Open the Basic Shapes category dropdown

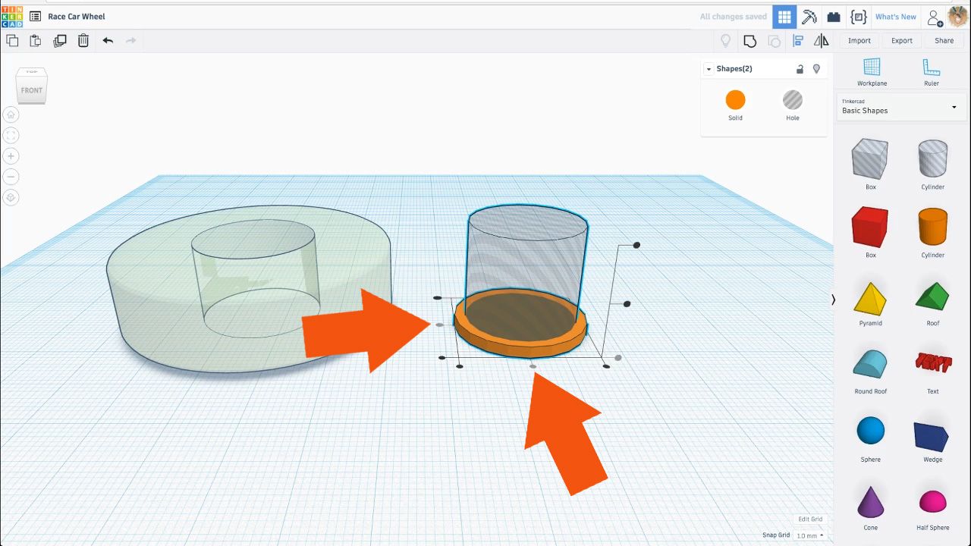(x=900, y=107)
